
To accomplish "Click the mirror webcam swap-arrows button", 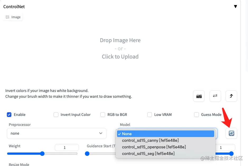I will [215, 96].
